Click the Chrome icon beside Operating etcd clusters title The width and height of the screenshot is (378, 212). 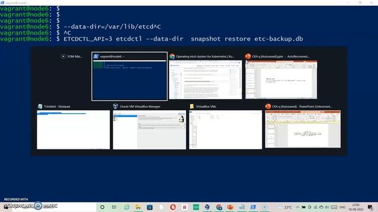pyautogui.click(x=172, y=57)
